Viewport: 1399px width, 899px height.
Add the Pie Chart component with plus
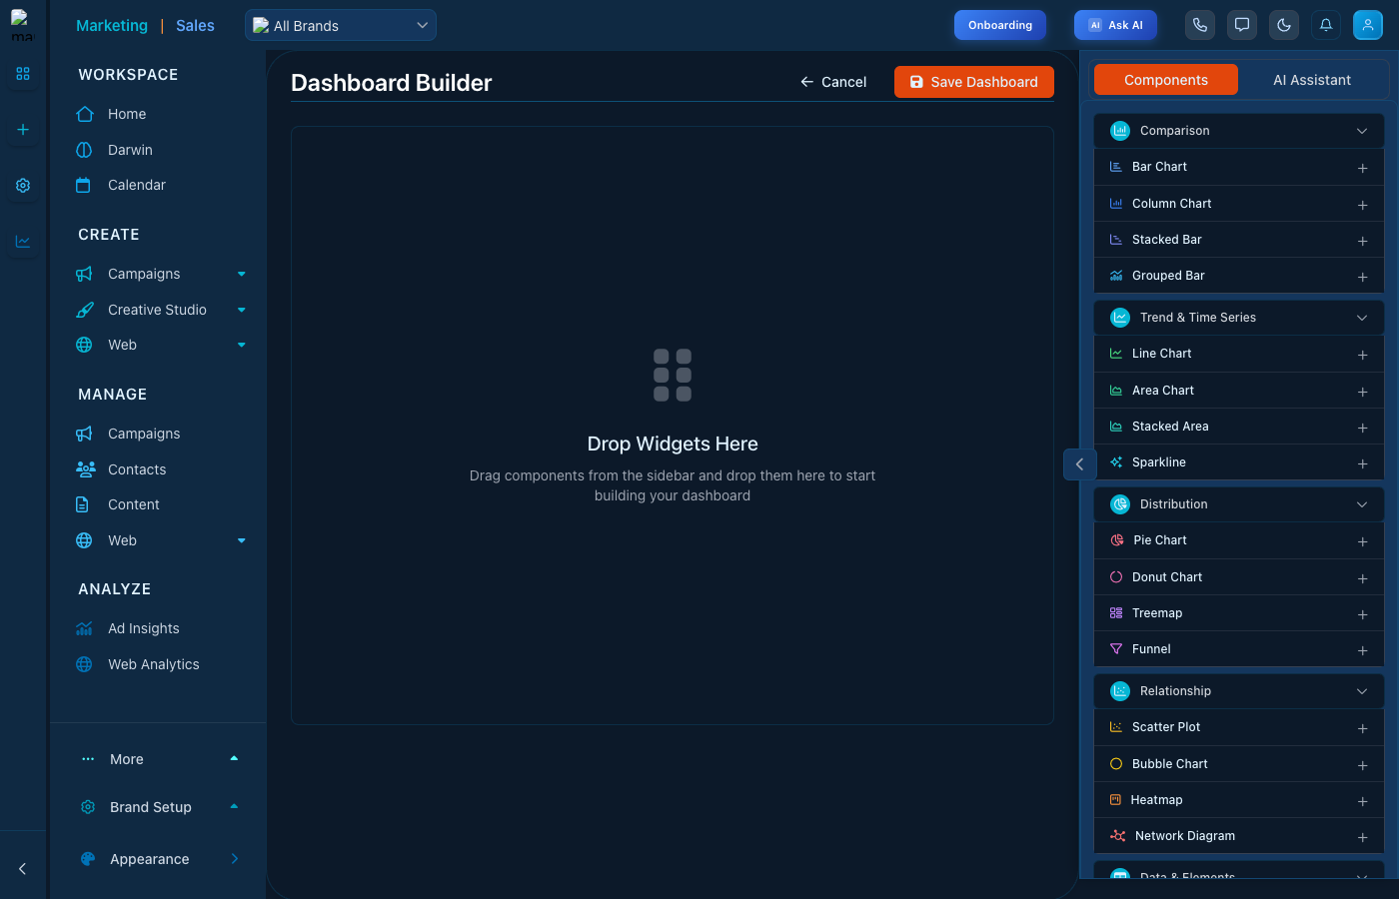(1362, 541)
